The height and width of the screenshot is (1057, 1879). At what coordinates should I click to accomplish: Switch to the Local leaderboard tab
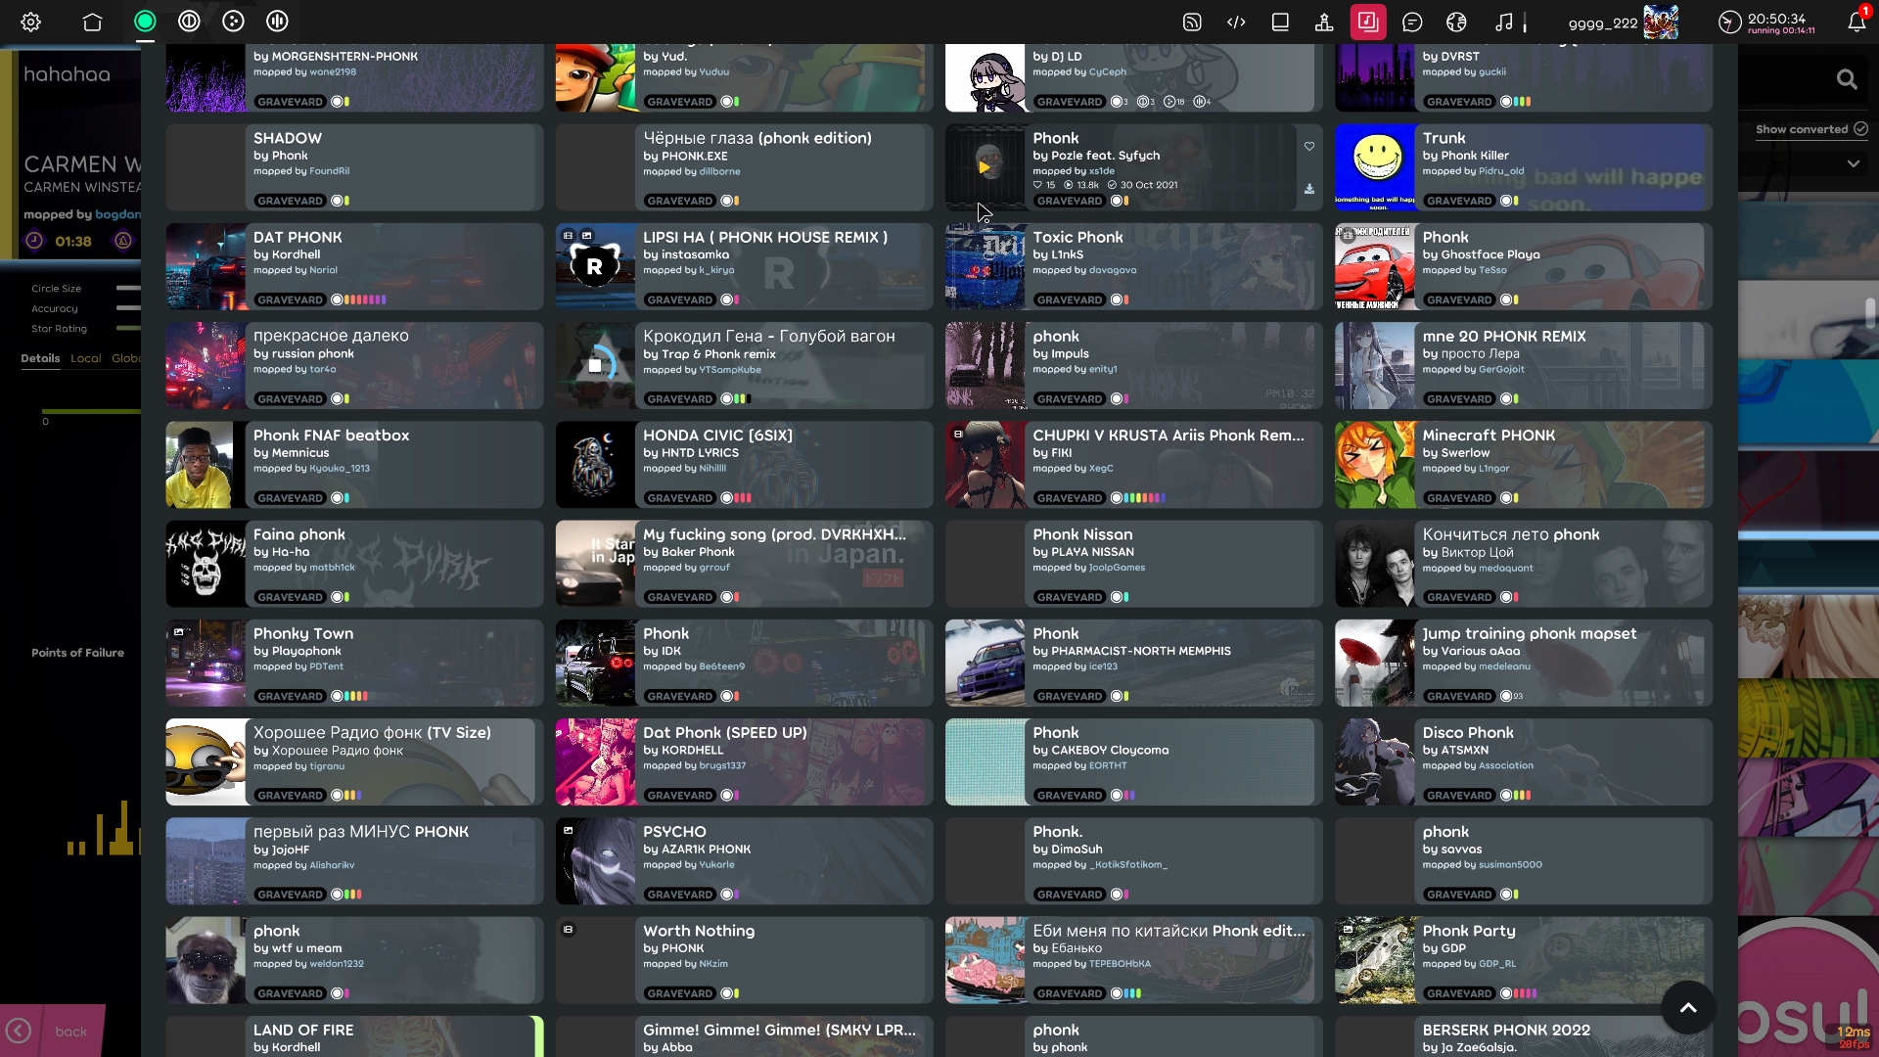click(85, 358)
